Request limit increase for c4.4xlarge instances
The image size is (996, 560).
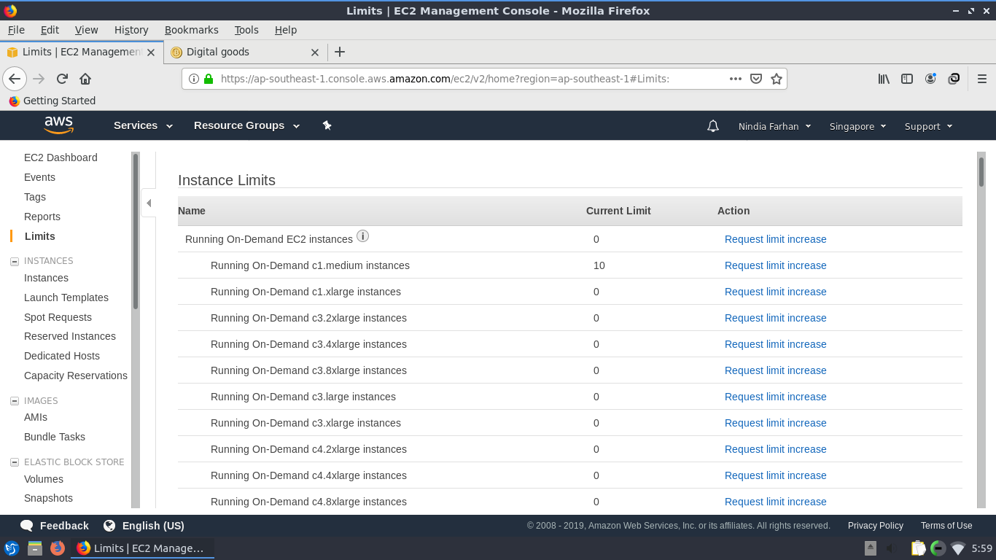point(775,475)
